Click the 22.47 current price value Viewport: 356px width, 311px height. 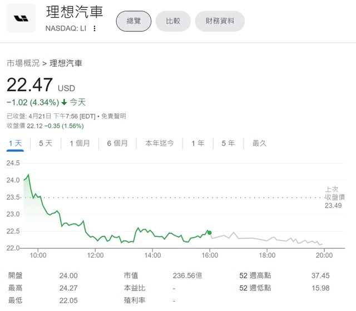(29, 85)
